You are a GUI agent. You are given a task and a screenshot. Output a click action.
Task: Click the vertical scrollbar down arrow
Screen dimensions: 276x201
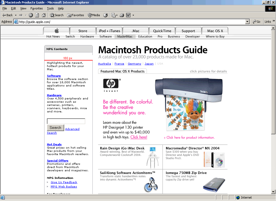click(273, 192)
